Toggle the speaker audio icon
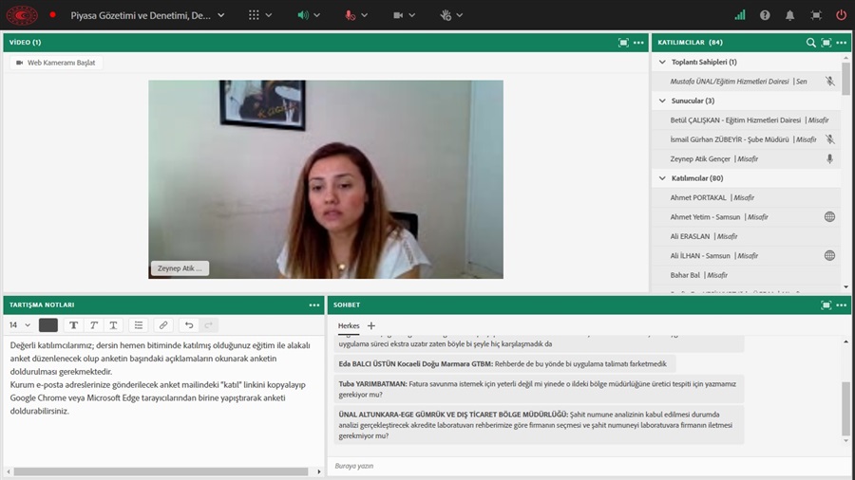This screenshot has width=855, height=480. (303, 15)
